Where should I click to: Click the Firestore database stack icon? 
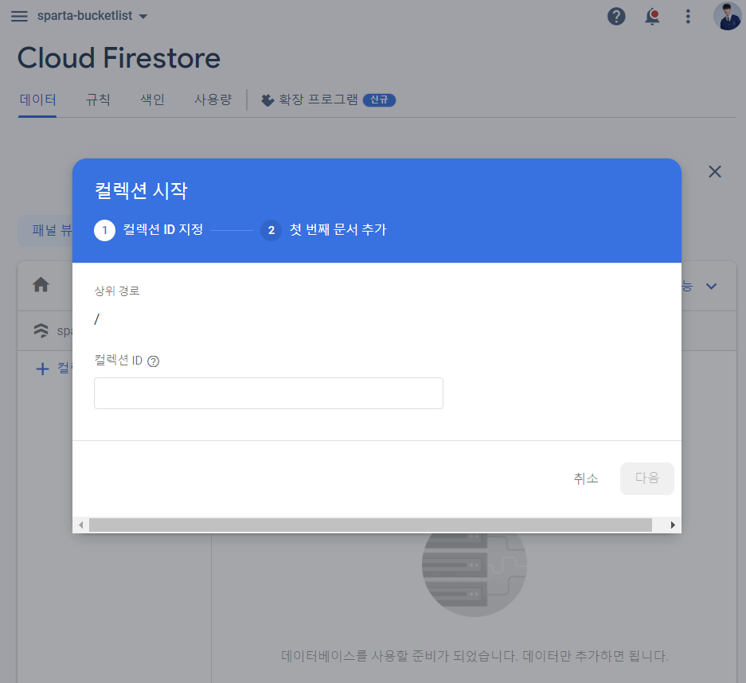point(41,330)
